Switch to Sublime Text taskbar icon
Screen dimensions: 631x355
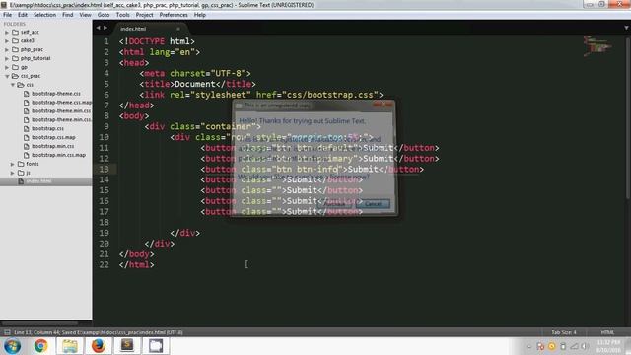127,346
